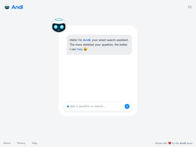The width and height of the screenshot is (196, 147).
Task: Click the Made with text in footer
Action: [x=161, y=143]
